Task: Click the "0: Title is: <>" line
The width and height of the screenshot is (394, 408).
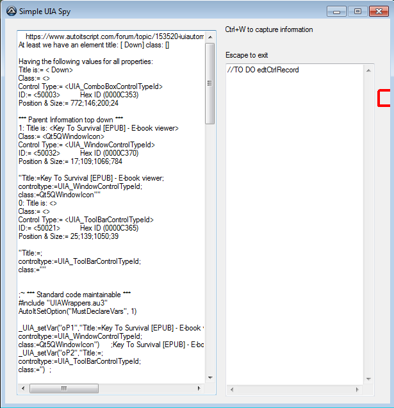Action: pos(38,203)
